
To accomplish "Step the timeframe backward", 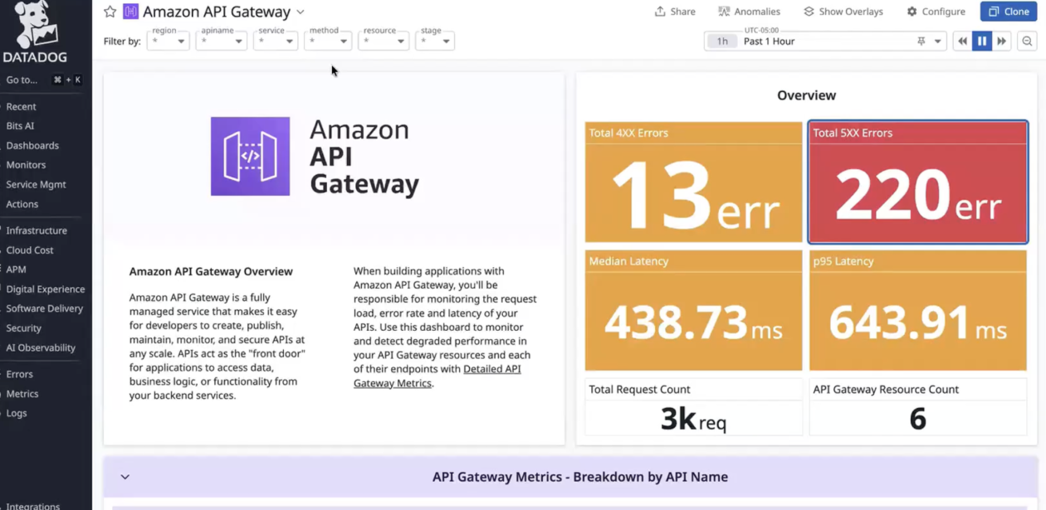I will pos(962,41).
